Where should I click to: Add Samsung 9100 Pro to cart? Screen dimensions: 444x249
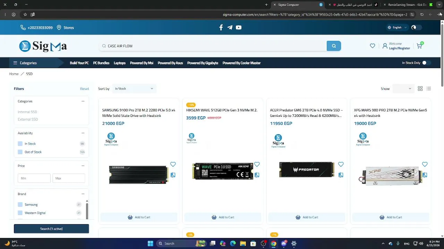click(x=139, y=217)
